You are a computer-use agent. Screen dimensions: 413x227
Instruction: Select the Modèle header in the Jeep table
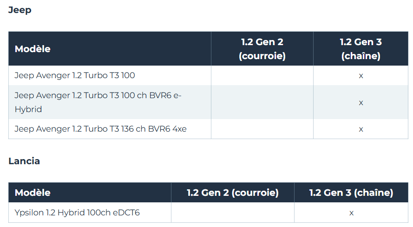[x=33, y=49]
